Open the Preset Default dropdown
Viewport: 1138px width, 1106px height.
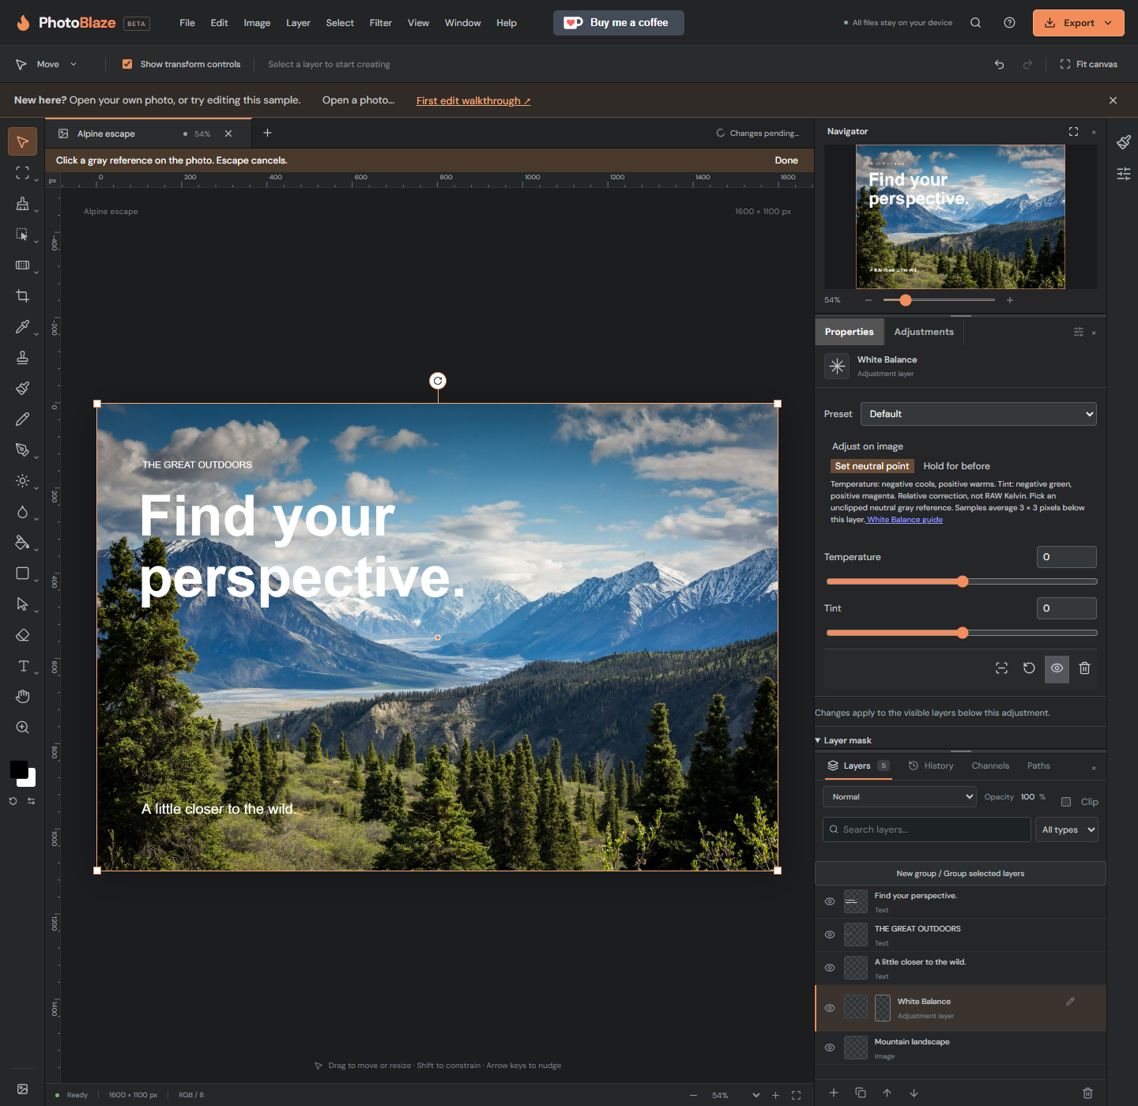pos(978,414)
